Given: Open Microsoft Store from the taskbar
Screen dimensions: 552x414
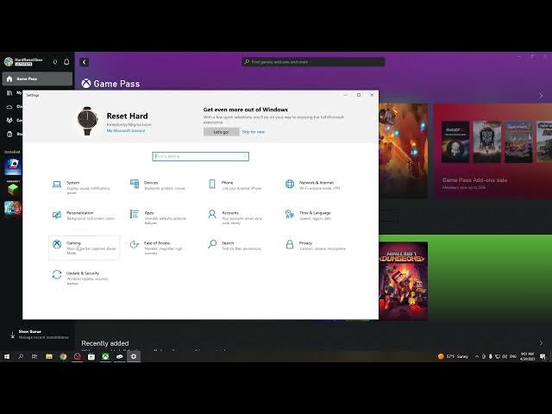Looking at the screenshot, I should click(x=91, y=356).
